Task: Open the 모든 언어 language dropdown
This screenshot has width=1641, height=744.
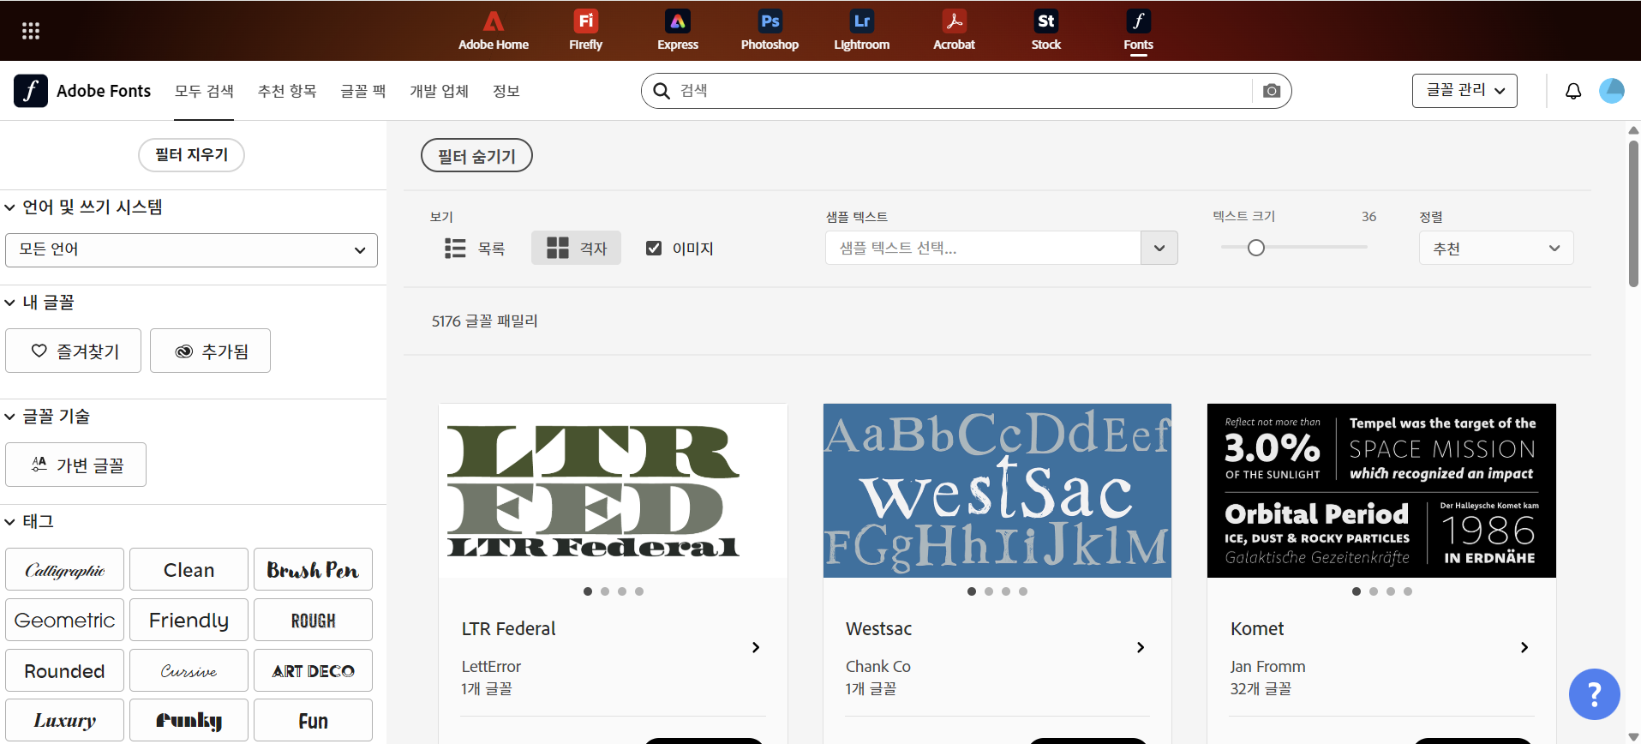Action: pyautogui.click(x=191, y=249)
